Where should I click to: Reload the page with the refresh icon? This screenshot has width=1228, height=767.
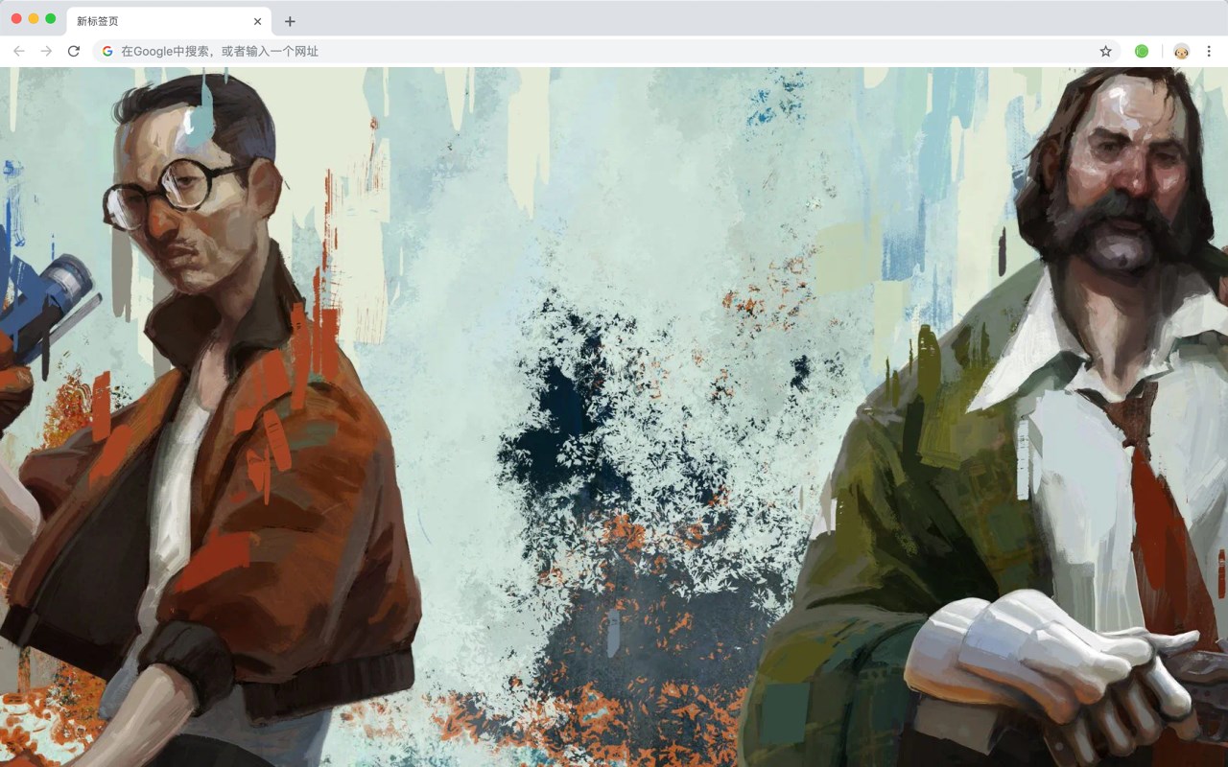(74, 51)
